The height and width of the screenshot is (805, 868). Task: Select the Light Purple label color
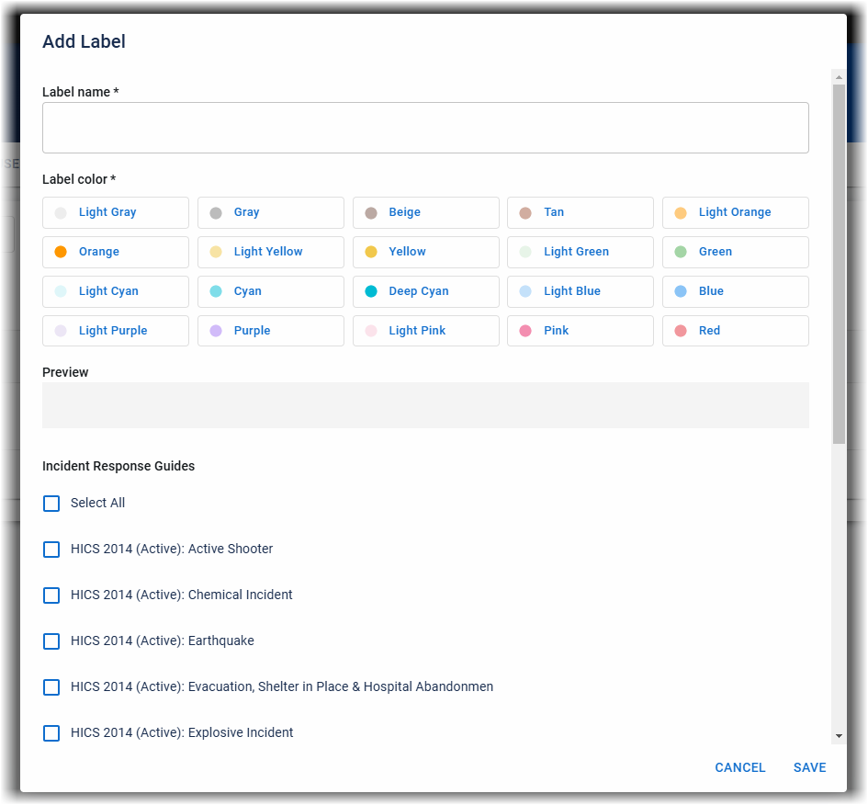pos(115,331)
